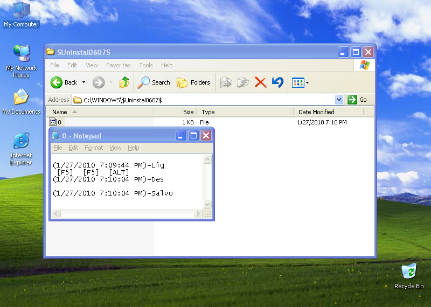Close the $Uninstal0607$ Explorer window

[x=369, y=52]
